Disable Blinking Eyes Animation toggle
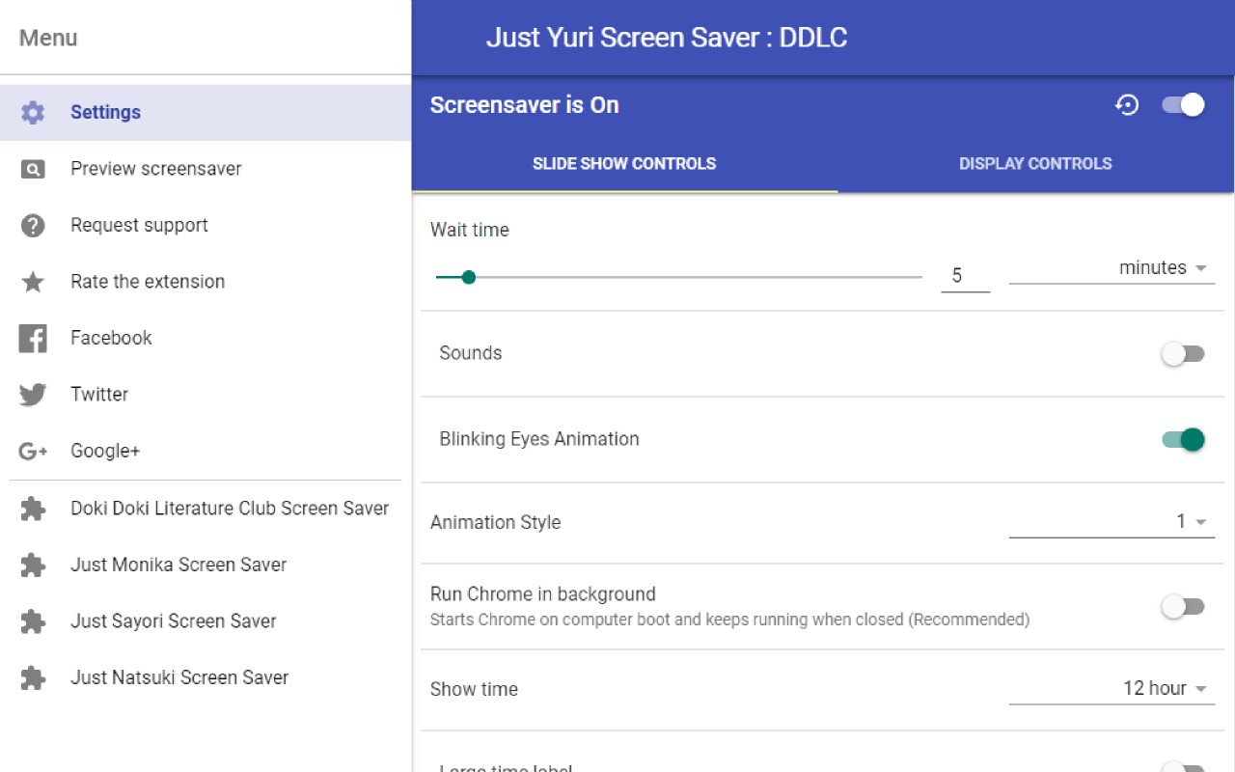The height and width of the screenshot is (772, 1235). point(1184,440)
